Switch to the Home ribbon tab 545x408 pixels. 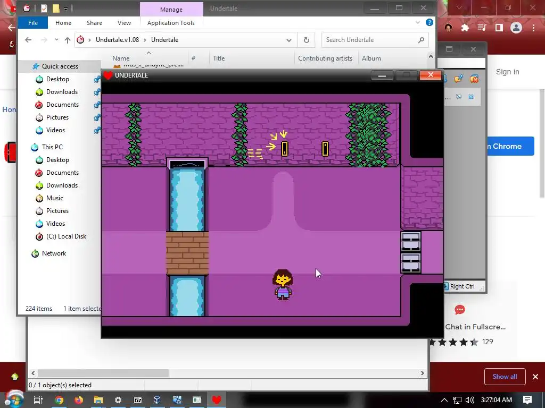(63, 23)
